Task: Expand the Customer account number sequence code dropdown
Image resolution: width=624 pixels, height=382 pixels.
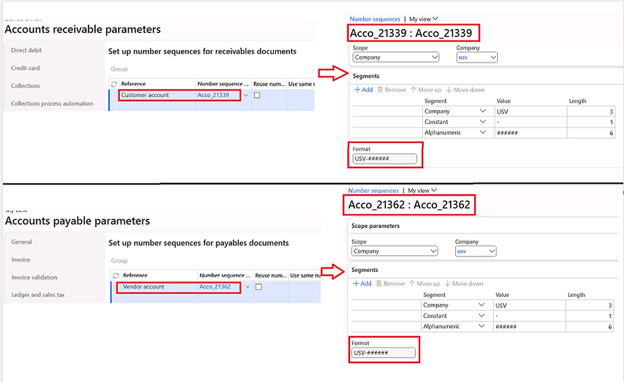Action: [246, 95]
